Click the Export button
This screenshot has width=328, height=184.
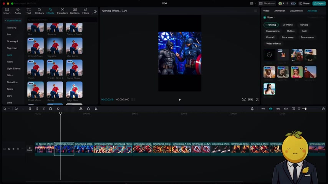[x=319, y=3]
